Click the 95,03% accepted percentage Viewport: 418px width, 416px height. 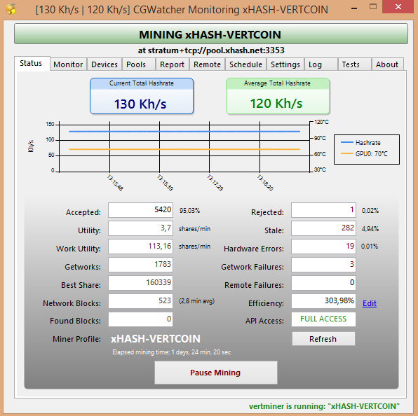[x=189, y=211]
